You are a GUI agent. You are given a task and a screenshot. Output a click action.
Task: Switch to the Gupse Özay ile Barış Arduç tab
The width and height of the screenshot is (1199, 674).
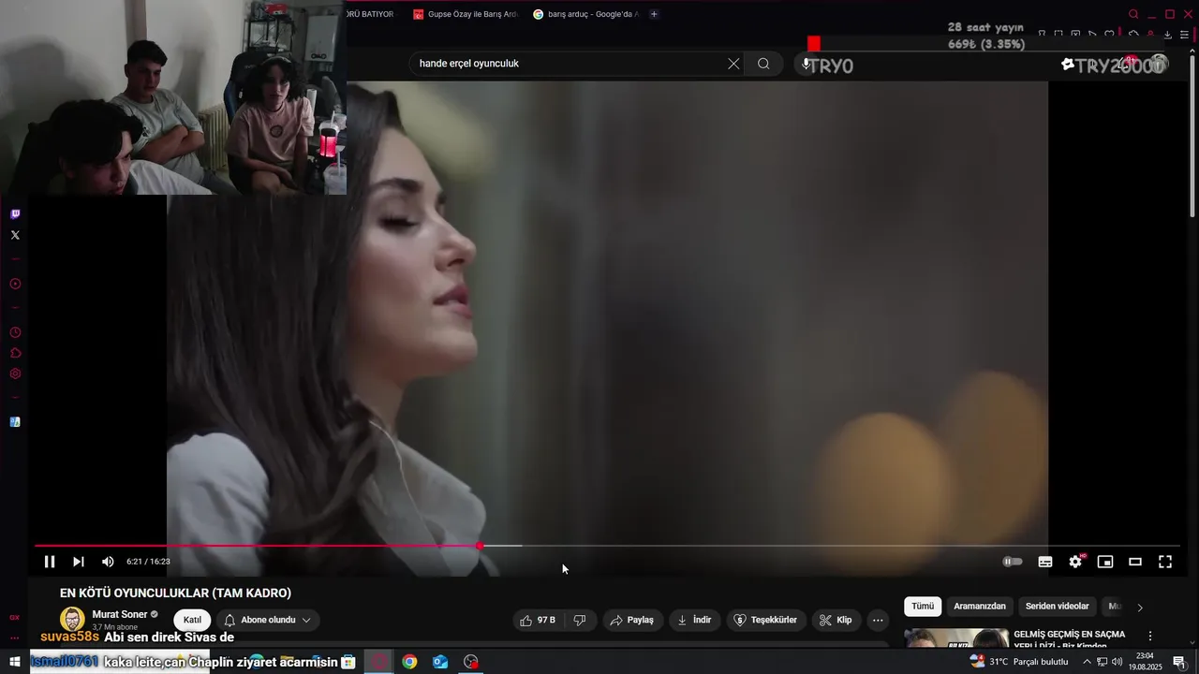pyautogui.click(x=465, y=14)
